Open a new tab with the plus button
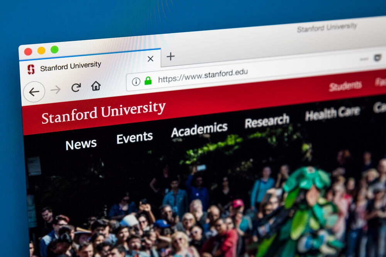This screenshot has width=386, height=257. (x=171, y=56)
